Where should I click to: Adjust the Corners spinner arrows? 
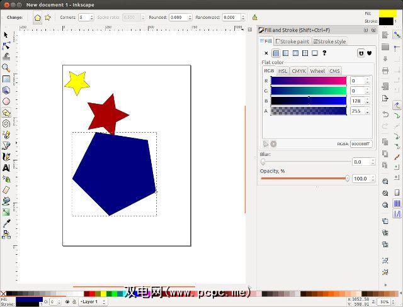[x=93, y=18]
